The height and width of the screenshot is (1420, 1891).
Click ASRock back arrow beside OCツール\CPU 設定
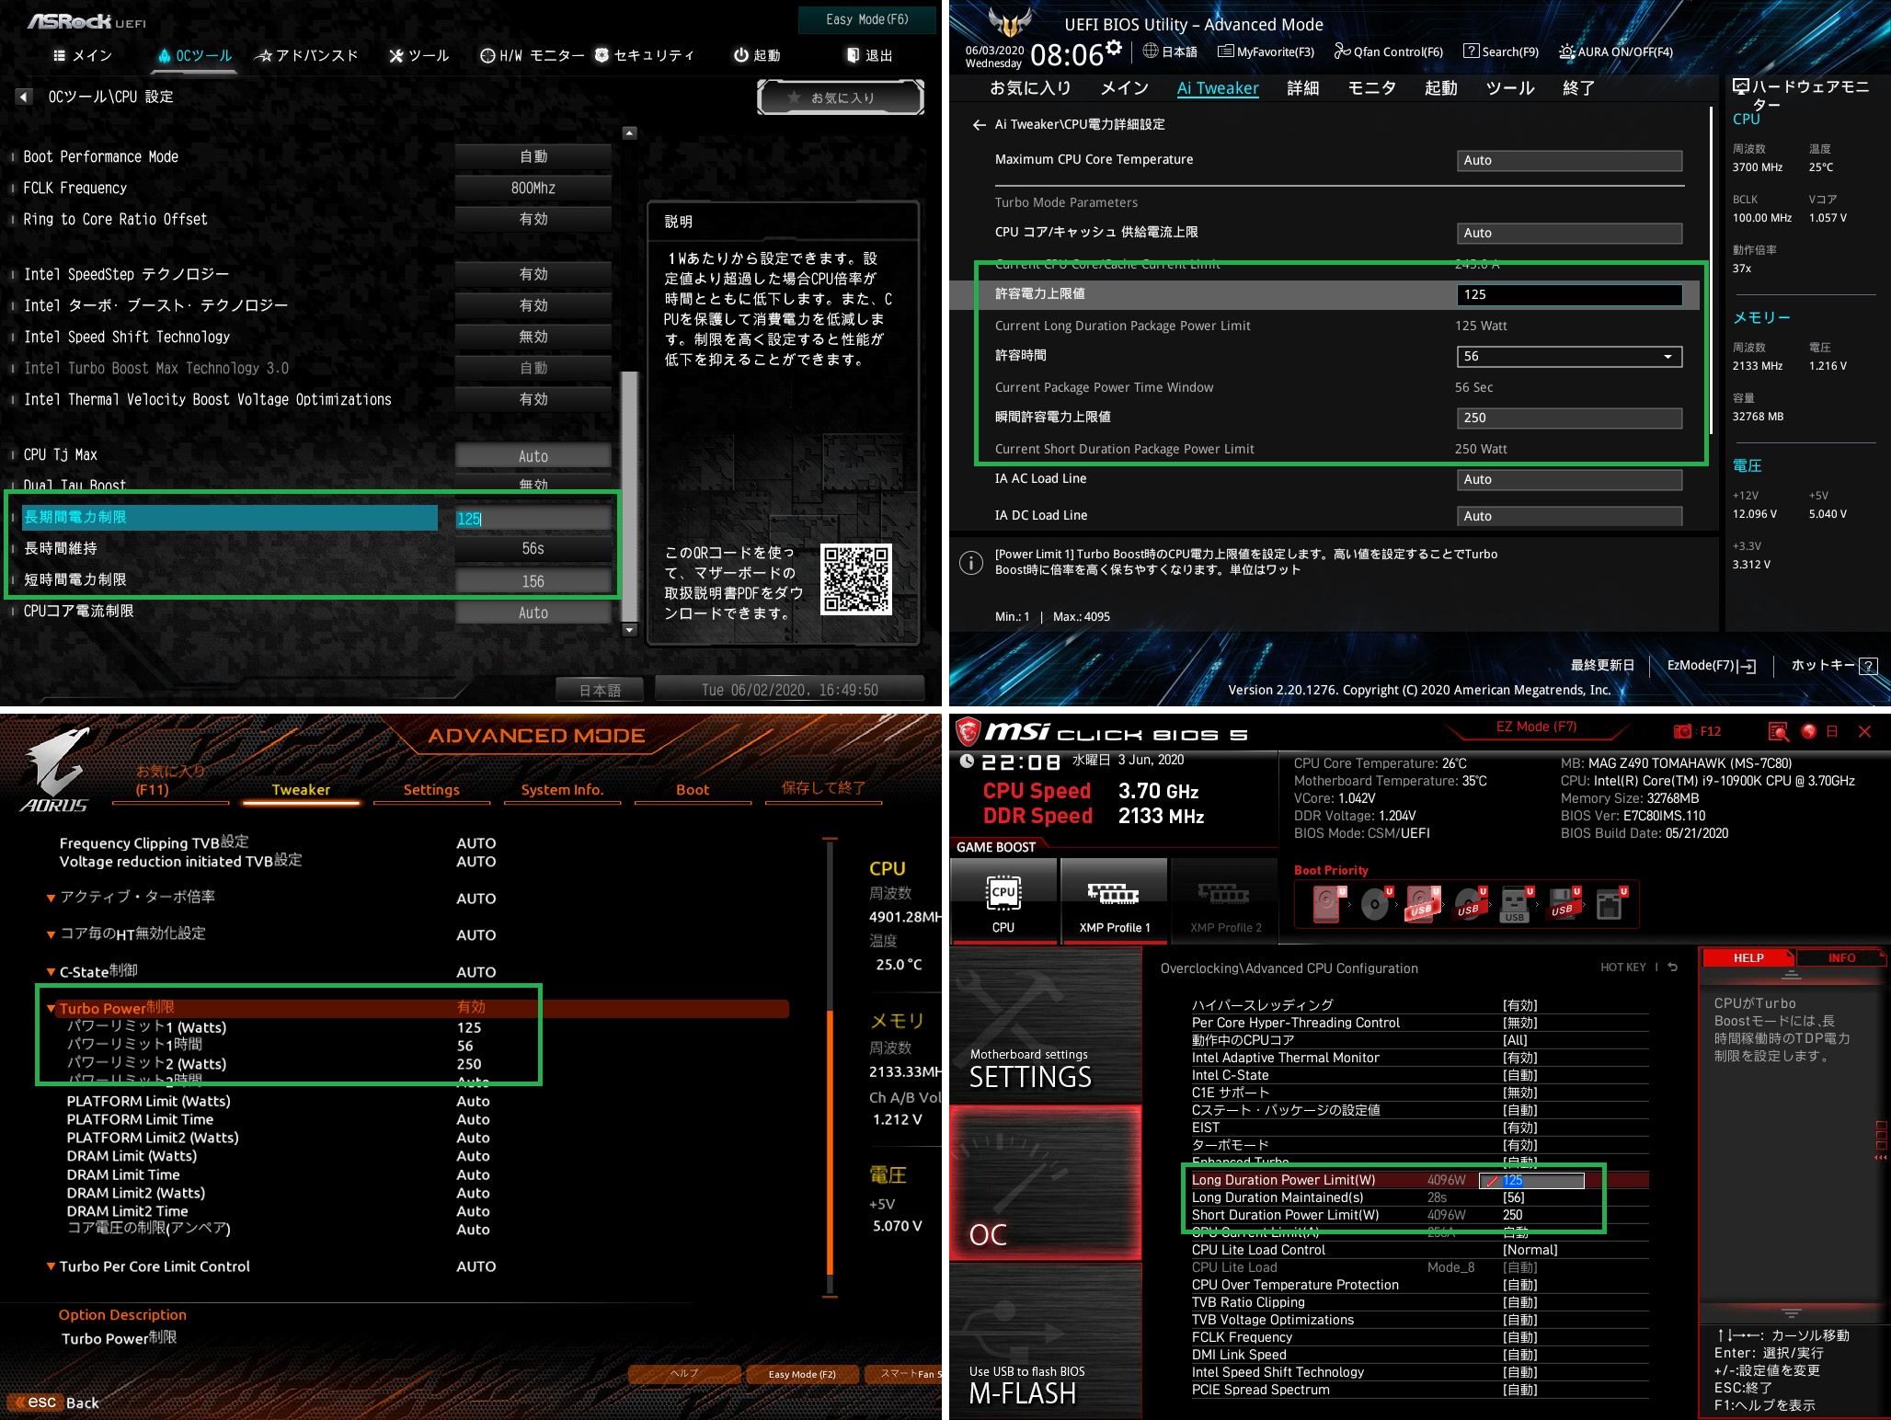coord(24,97)
